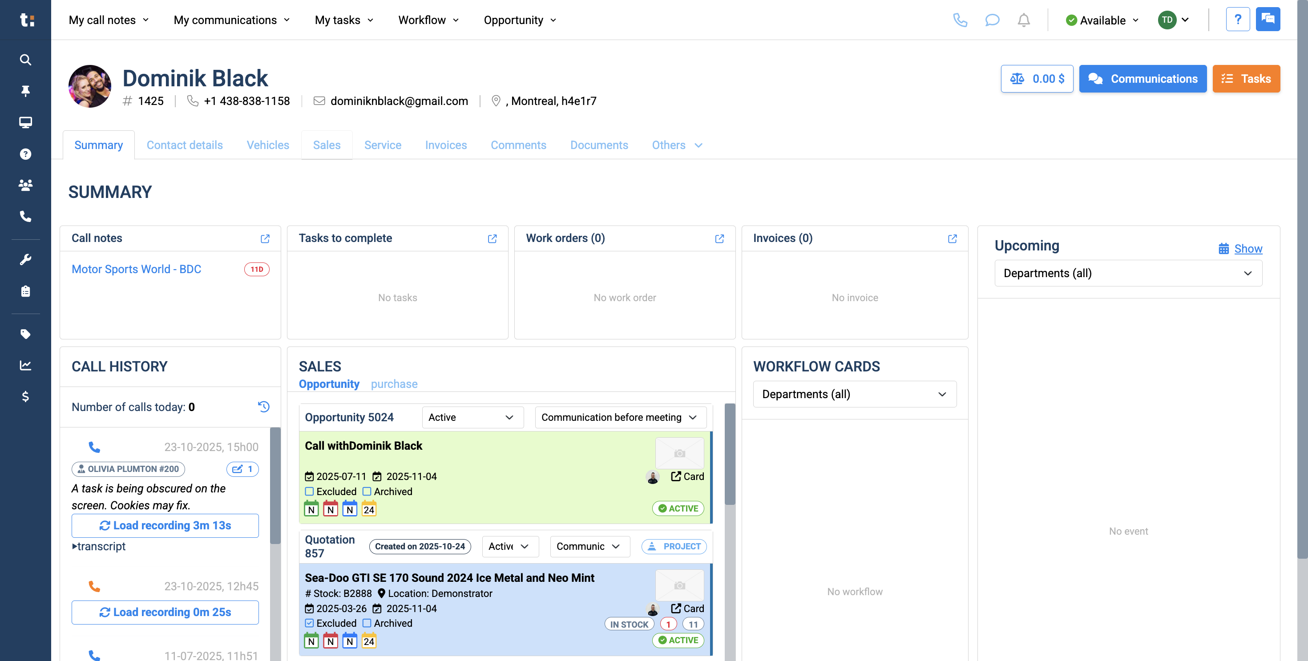The image size is (1308, 661).
Task: Click the history icon beside calls today count
Action: pyautogui.click(x=263, y=406)
